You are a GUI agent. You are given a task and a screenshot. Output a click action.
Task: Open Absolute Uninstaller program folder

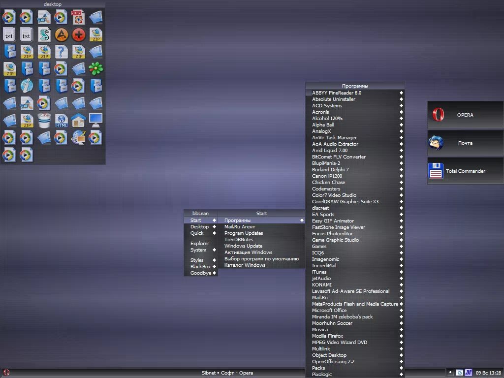point(355,99)
